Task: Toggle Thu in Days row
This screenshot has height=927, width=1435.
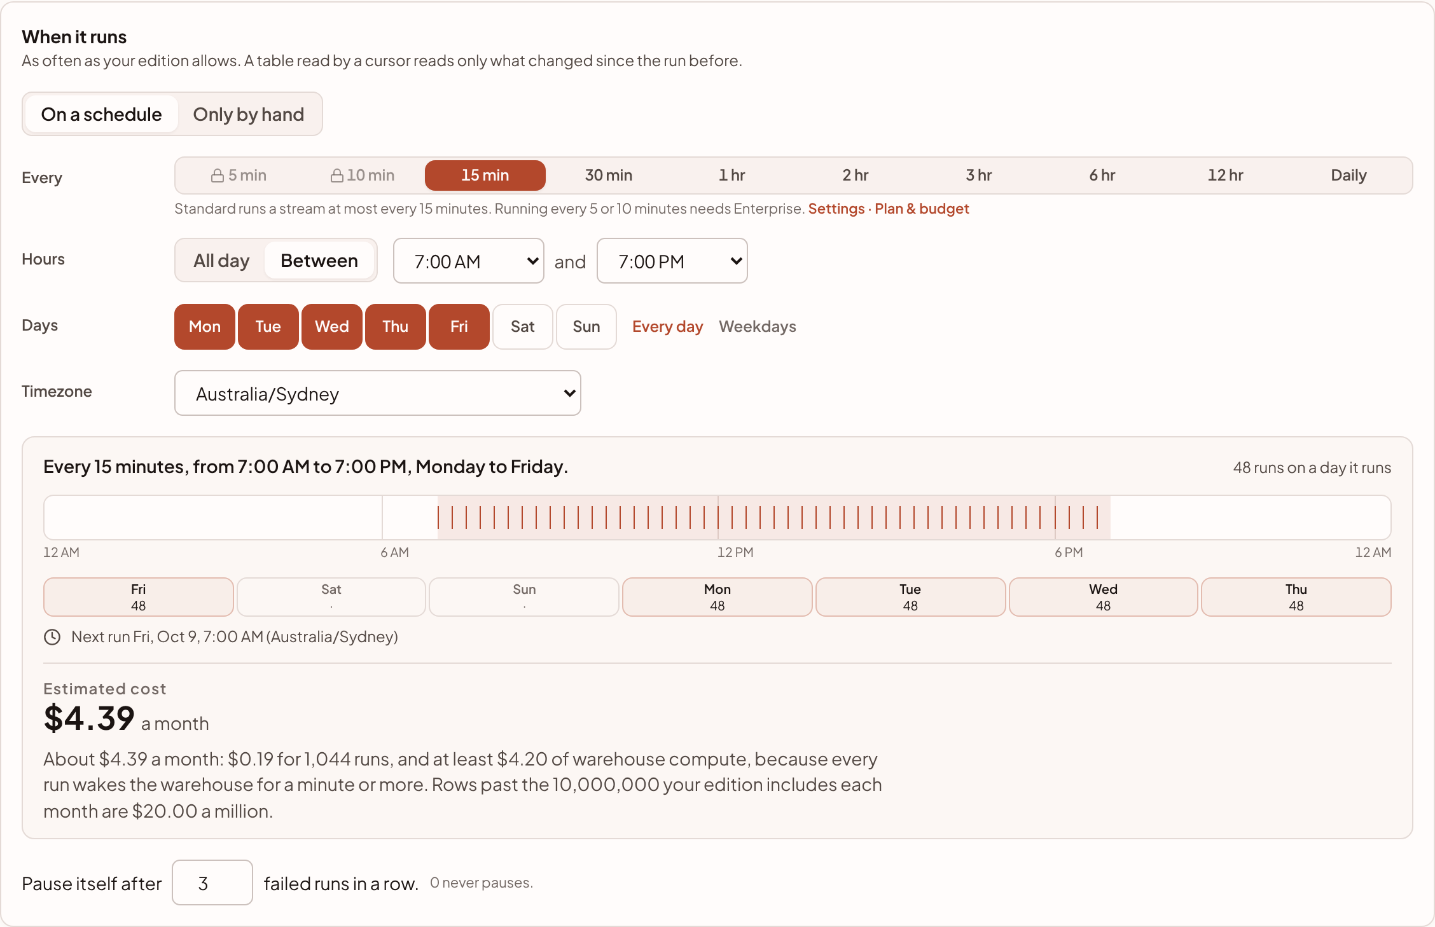Action: pyautogui.click(x=396, y=327)
